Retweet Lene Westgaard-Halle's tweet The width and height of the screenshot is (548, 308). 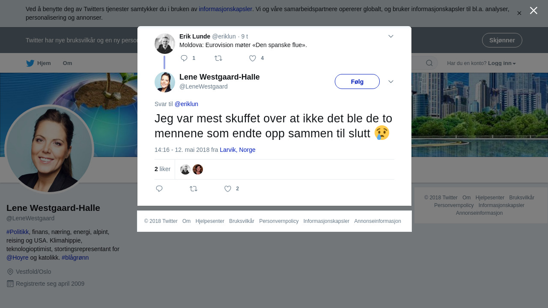(x=194, y=189)
